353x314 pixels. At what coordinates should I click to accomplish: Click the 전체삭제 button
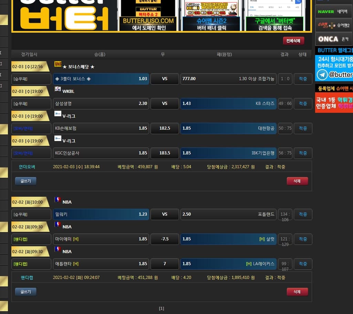pos(293,41)
